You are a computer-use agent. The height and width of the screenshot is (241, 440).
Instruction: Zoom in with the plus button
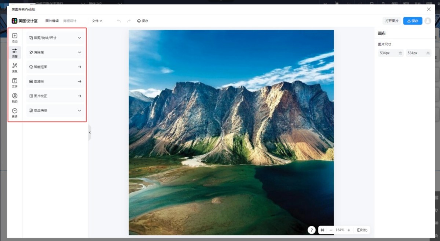pos(349,230)
